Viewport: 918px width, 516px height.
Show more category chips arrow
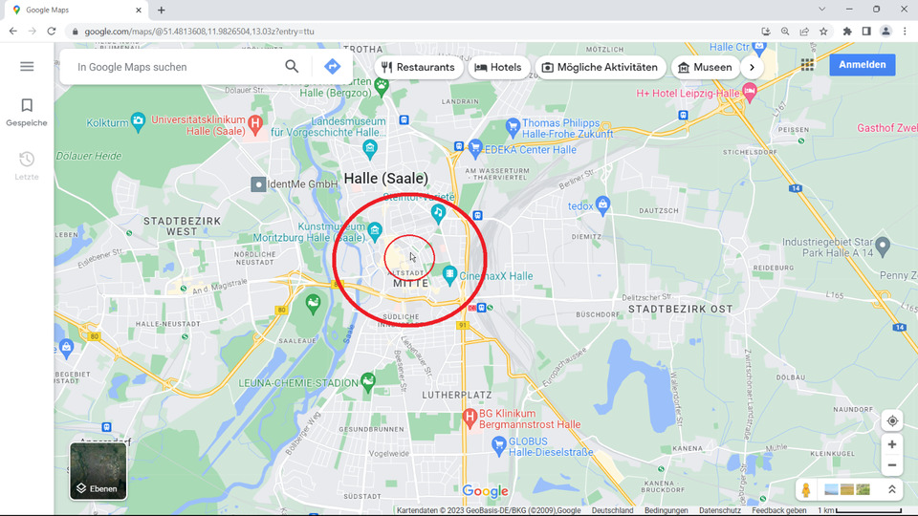click(753, 67)
